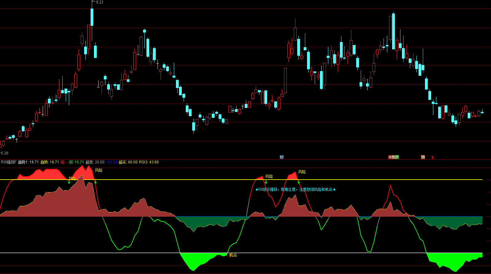Click the 超买: 80.00 parameter label
This screenshot has width=491, height=274.
tap(128, 162)
